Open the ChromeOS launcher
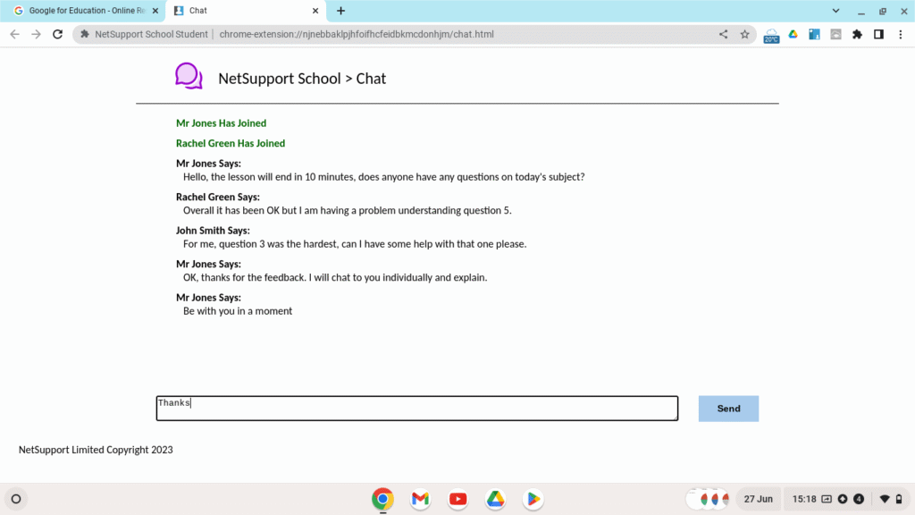Image resolution: width=915 pixels, height=515 pixels. click(16, 499)
